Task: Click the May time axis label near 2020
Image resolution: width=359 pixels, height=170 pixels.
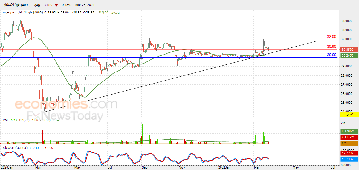Action: tap(77, 168)
